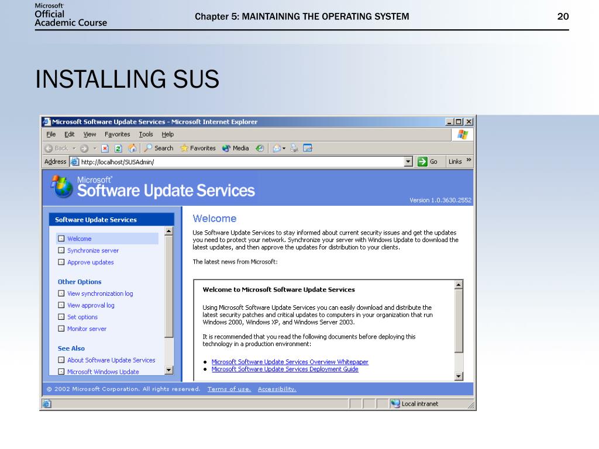Click the navigation pane scrollbar thumb

pos(169,286)
